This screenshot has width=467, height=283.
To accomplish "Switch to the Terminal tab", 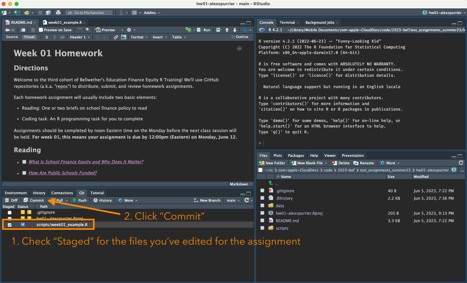I will pos(287,22).
